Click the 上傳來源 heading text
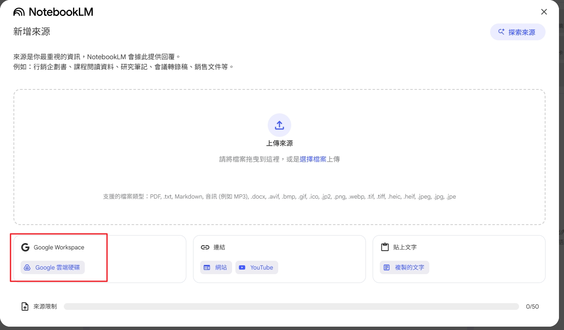The width and height of the screenshot is (564, 330). (x=279, y=143)
